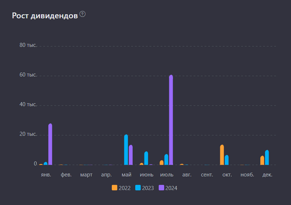Viewport: 291px width, 205px height.
Task: Select the blue June 2023 bar
Action: (146, 158)
